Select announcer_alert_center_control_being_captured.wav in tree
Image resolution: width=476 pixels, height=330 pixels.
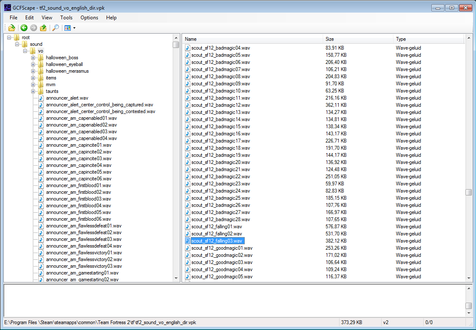point(99,105)
